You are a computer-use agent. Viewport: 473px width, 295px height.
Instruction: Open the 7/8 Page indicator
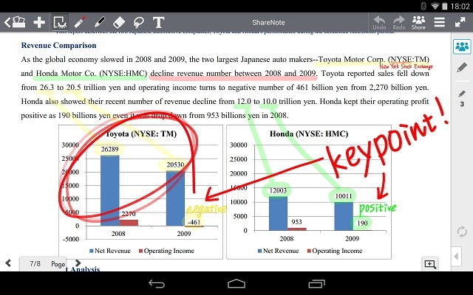[43, 264]
